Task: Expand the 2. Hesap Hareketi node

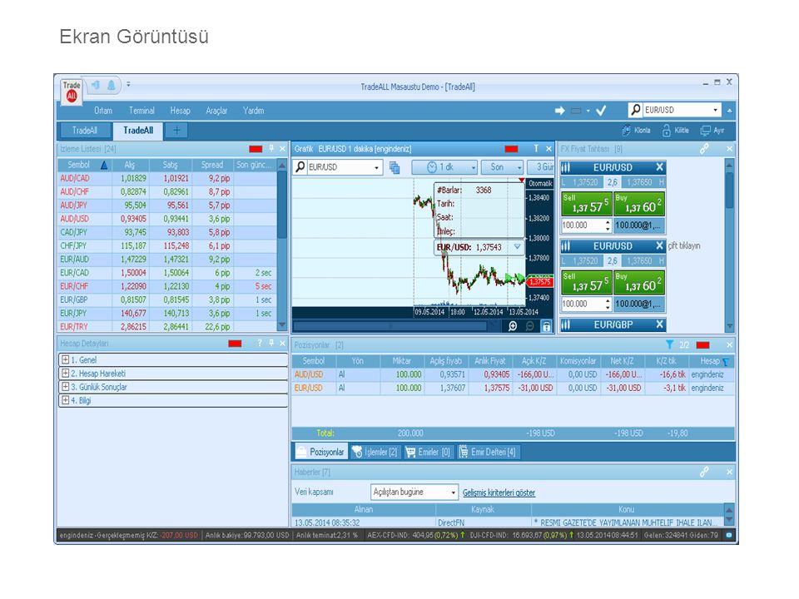Action: tap(65, 374)
